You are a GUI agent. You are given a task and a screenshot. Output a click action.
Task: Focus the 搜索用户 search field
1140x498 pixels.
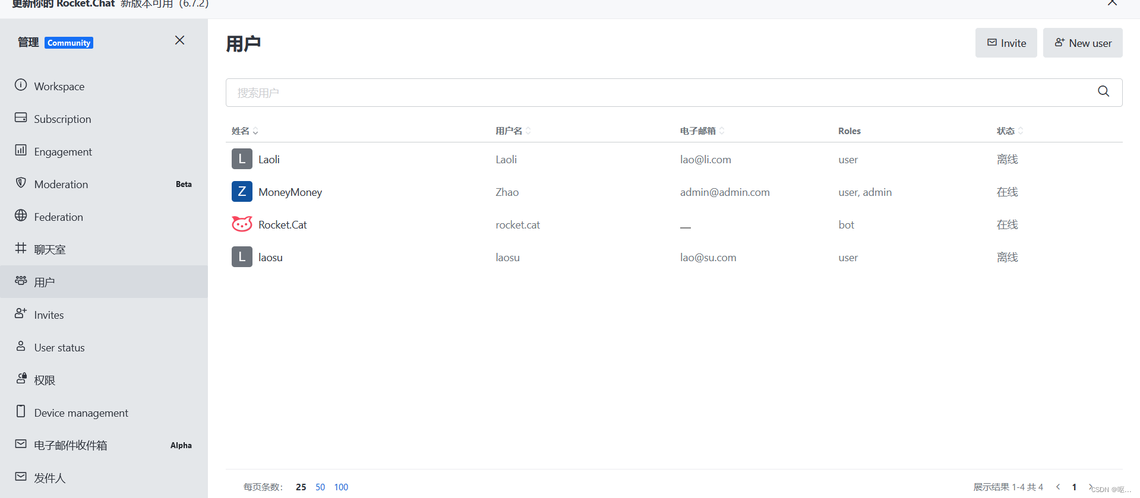pyautogui.click(x=674, y=93)
